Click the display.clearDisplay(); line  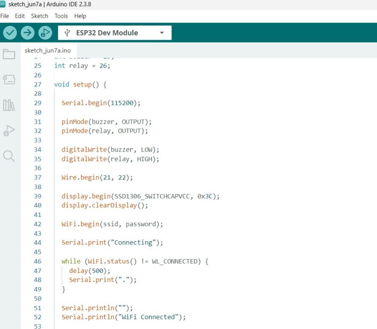tap(105, 205)
